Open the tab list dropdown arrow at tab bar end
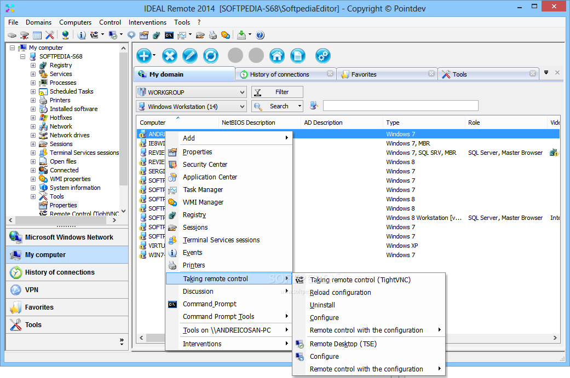This screenshot has width=570, height=378. click(x=546, y=73)
